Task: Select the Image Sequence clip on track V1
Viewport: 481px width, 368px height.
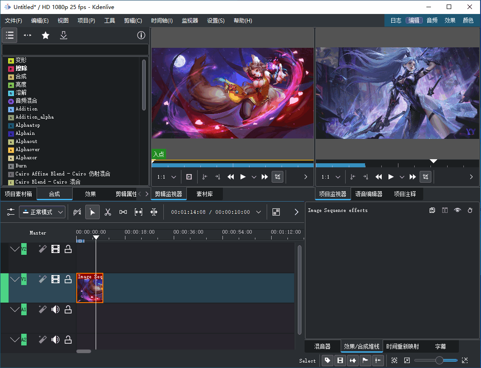Action: coord(89,288)
